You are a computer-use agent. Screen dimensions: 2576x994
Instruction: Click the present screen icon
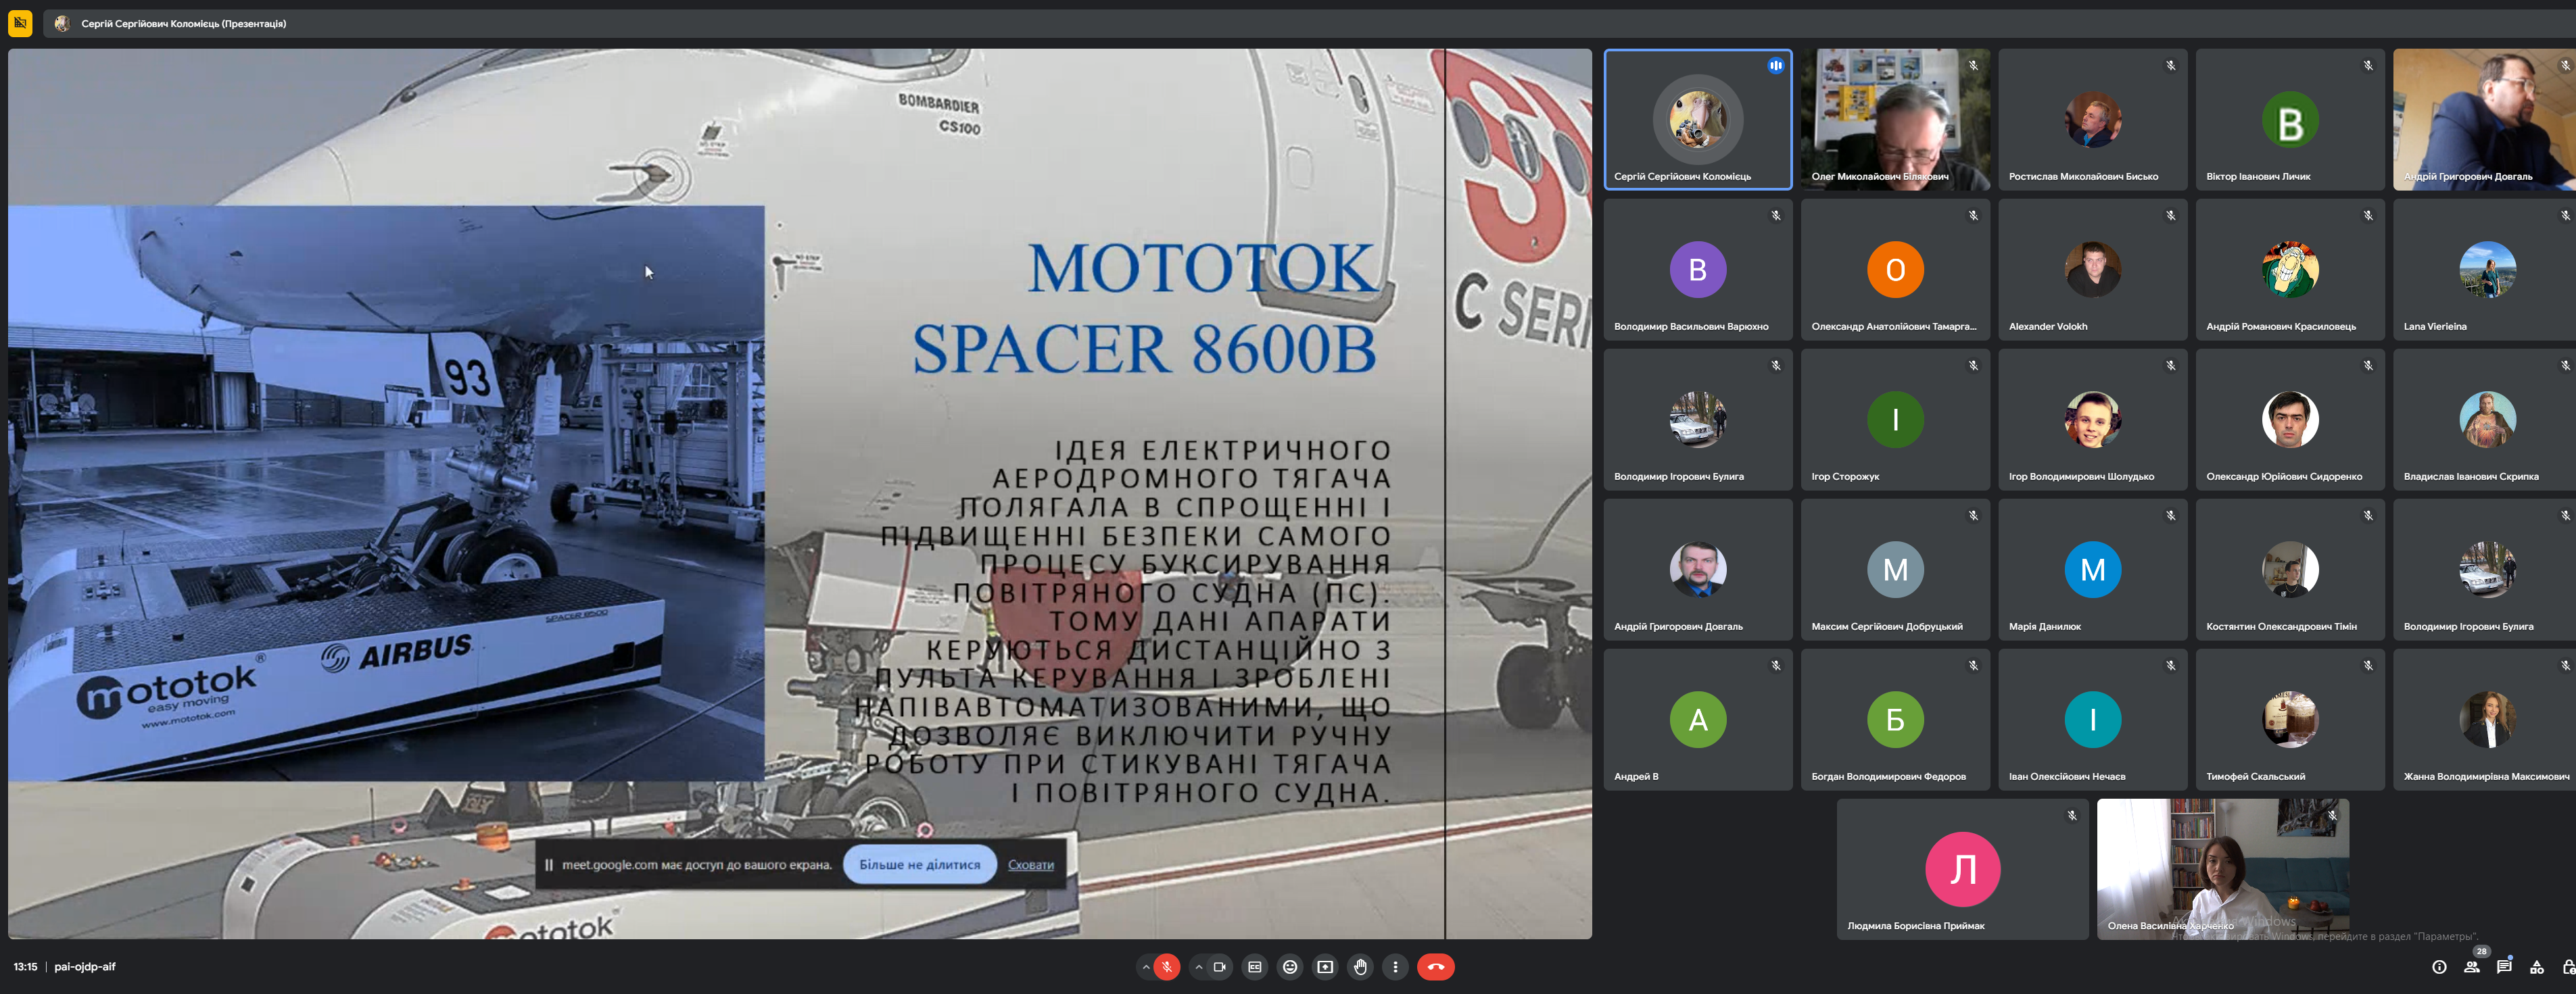[x=1325, y=966]
